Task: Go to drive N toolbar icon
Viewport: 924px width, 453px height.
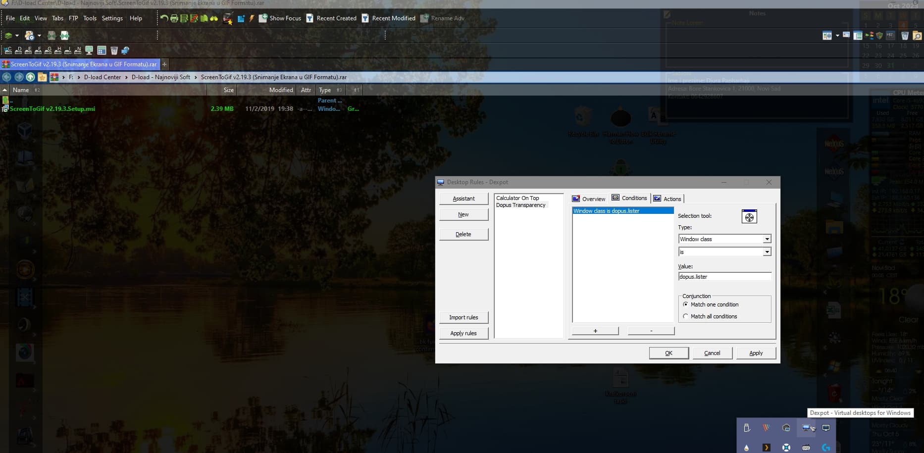Action: pyautogui.click(x=78, y=50)
